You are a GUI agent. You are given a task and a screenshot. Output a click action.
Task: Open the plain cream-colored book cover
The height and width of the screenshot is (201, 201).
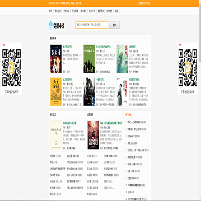[x=56, y=135]
